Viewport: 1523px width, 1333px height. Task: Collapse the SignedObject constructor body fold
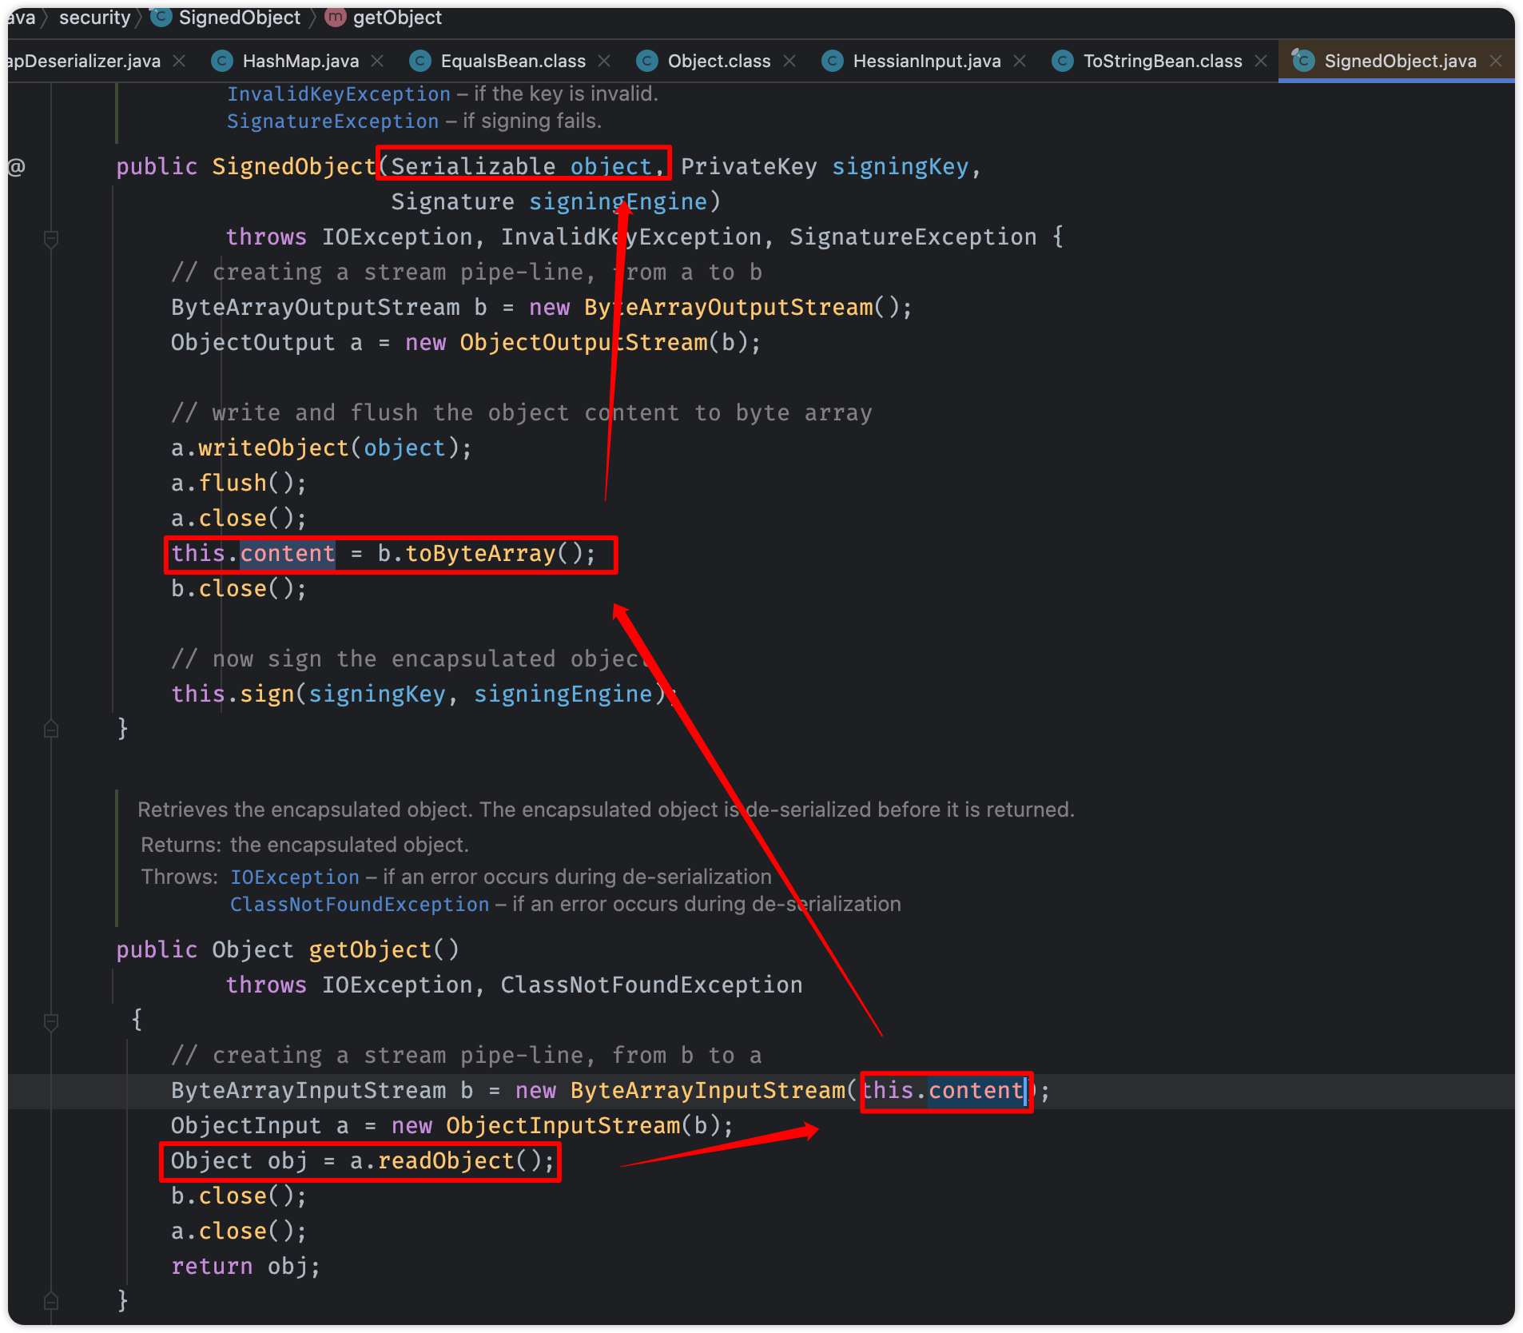pos(51,238)
